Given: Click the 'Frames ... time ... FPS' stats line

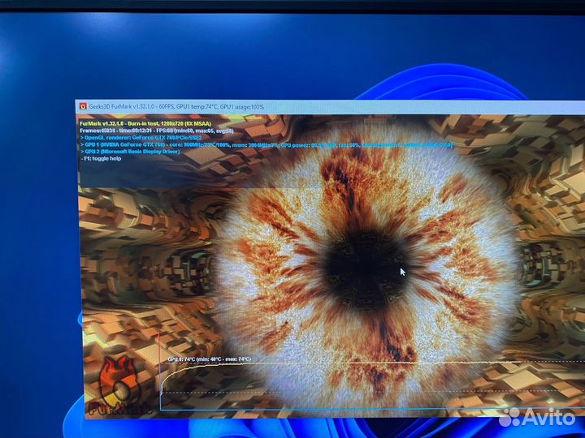Looking at the screenshot, I should pyautogui.click(x=157, y=131).
